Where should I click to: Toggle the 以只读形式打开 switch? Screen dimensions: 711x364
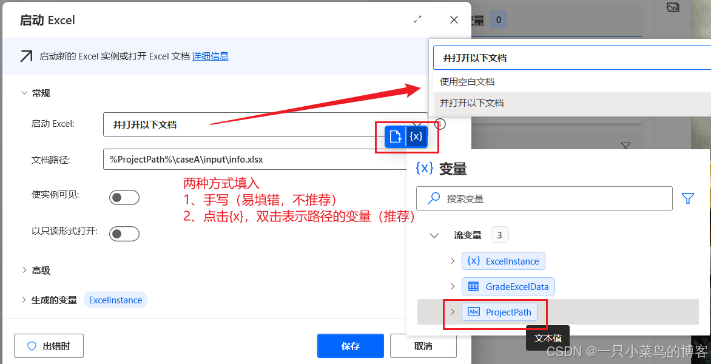(124, 234)
